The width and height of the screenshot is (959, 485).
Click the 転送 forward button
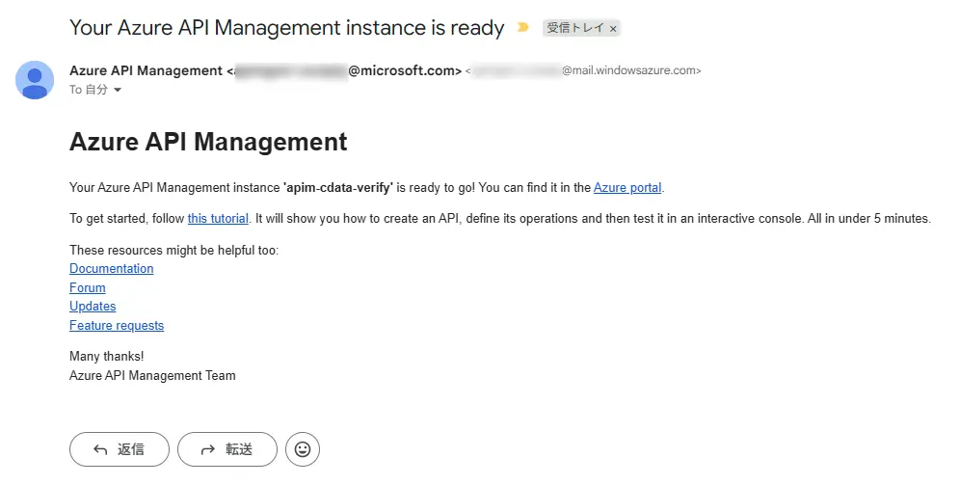227,449
